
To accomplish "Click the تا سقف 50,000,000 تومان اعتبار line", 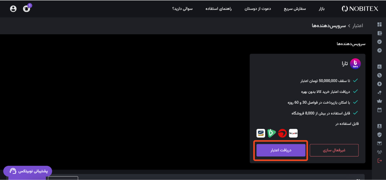I will (326, 81).
